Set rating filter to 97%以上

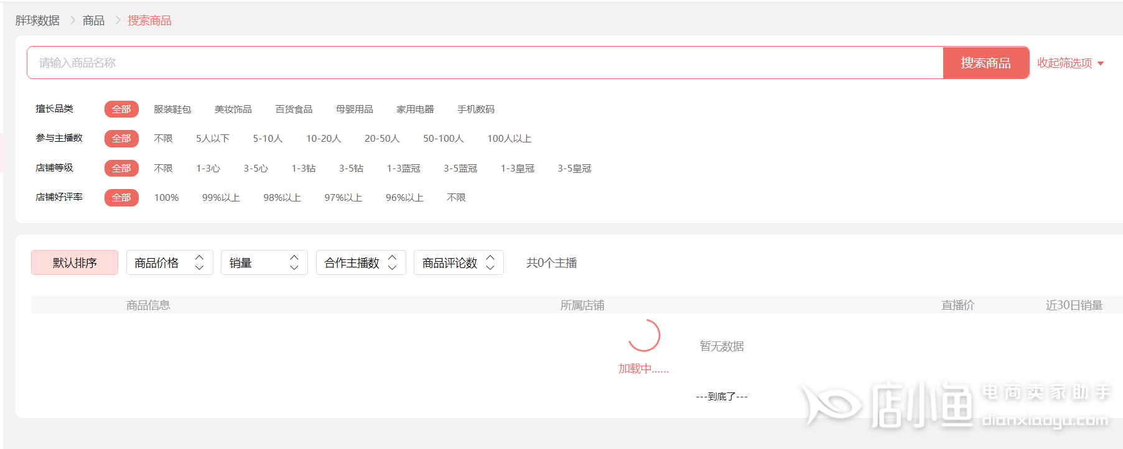(x=343, y=198)
